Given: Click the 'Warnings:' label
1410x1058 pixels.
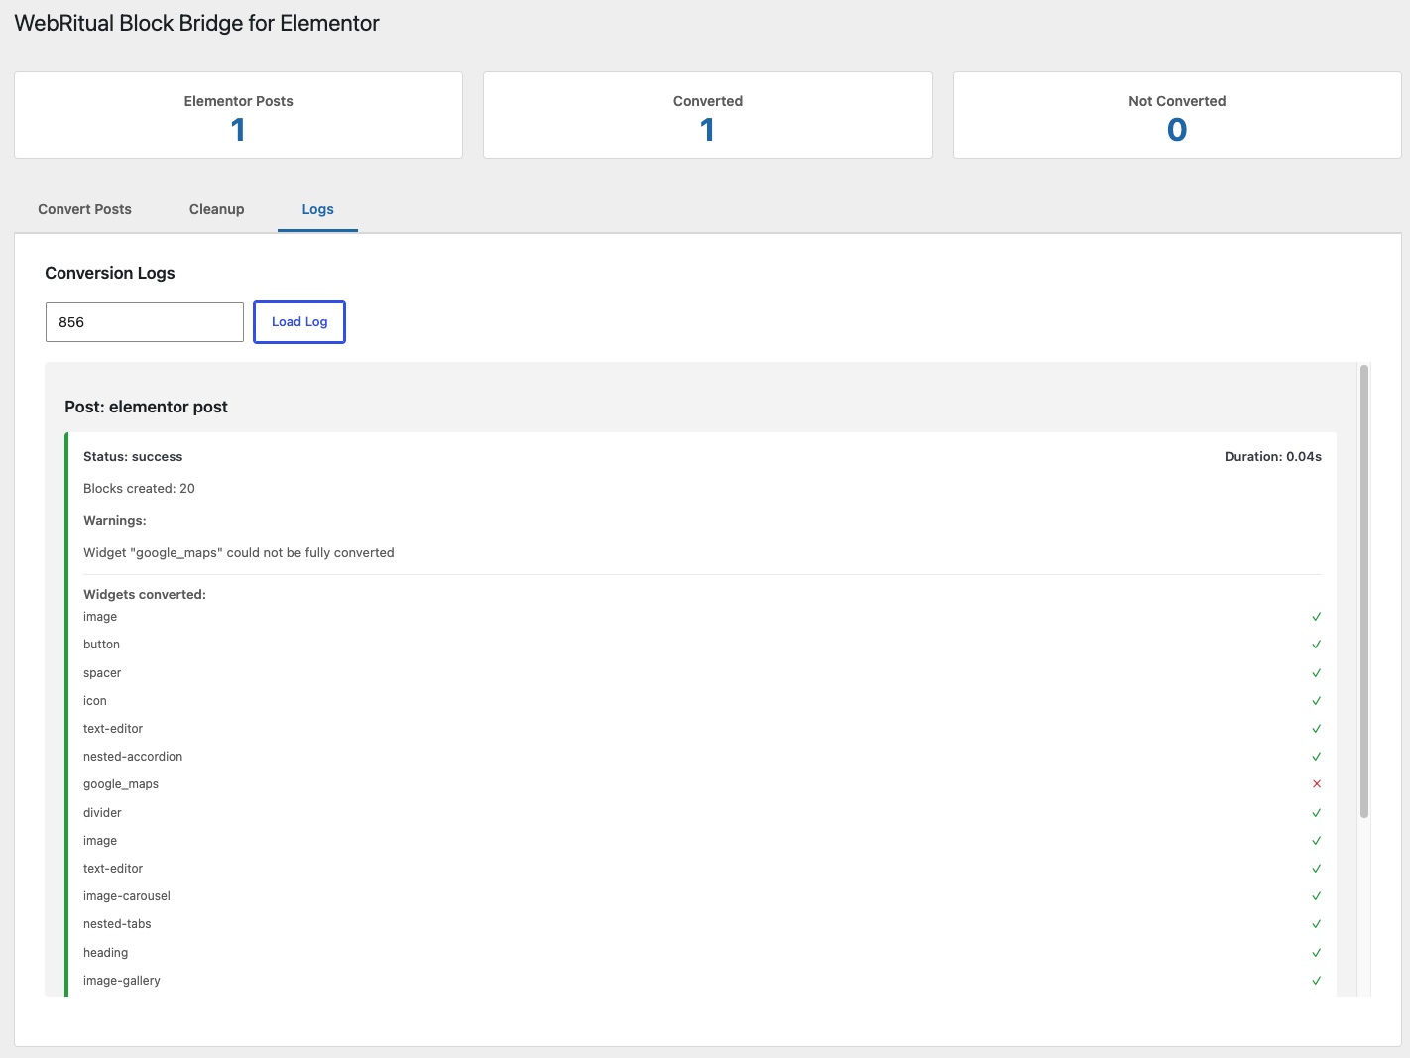Looking at the screenshot, I should point(115,521).
